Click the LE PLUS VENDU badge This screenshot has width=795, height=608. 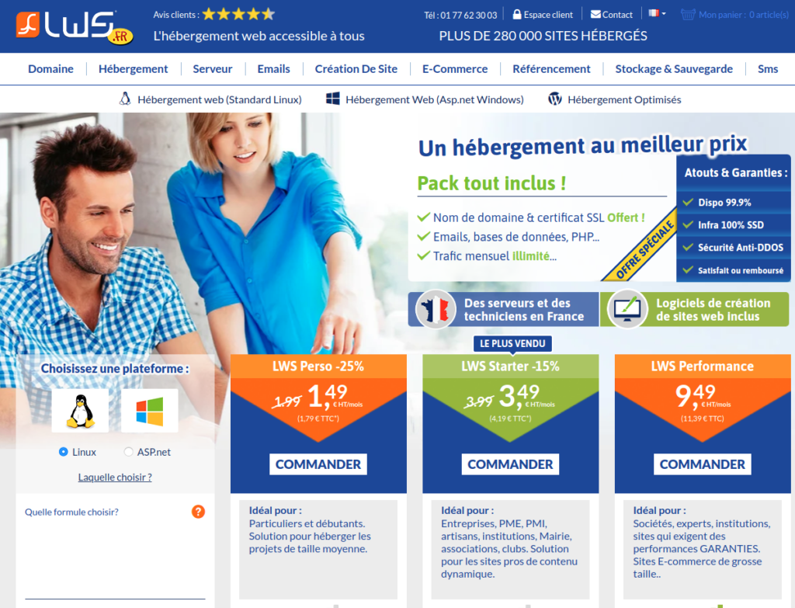tap(512, 344)
